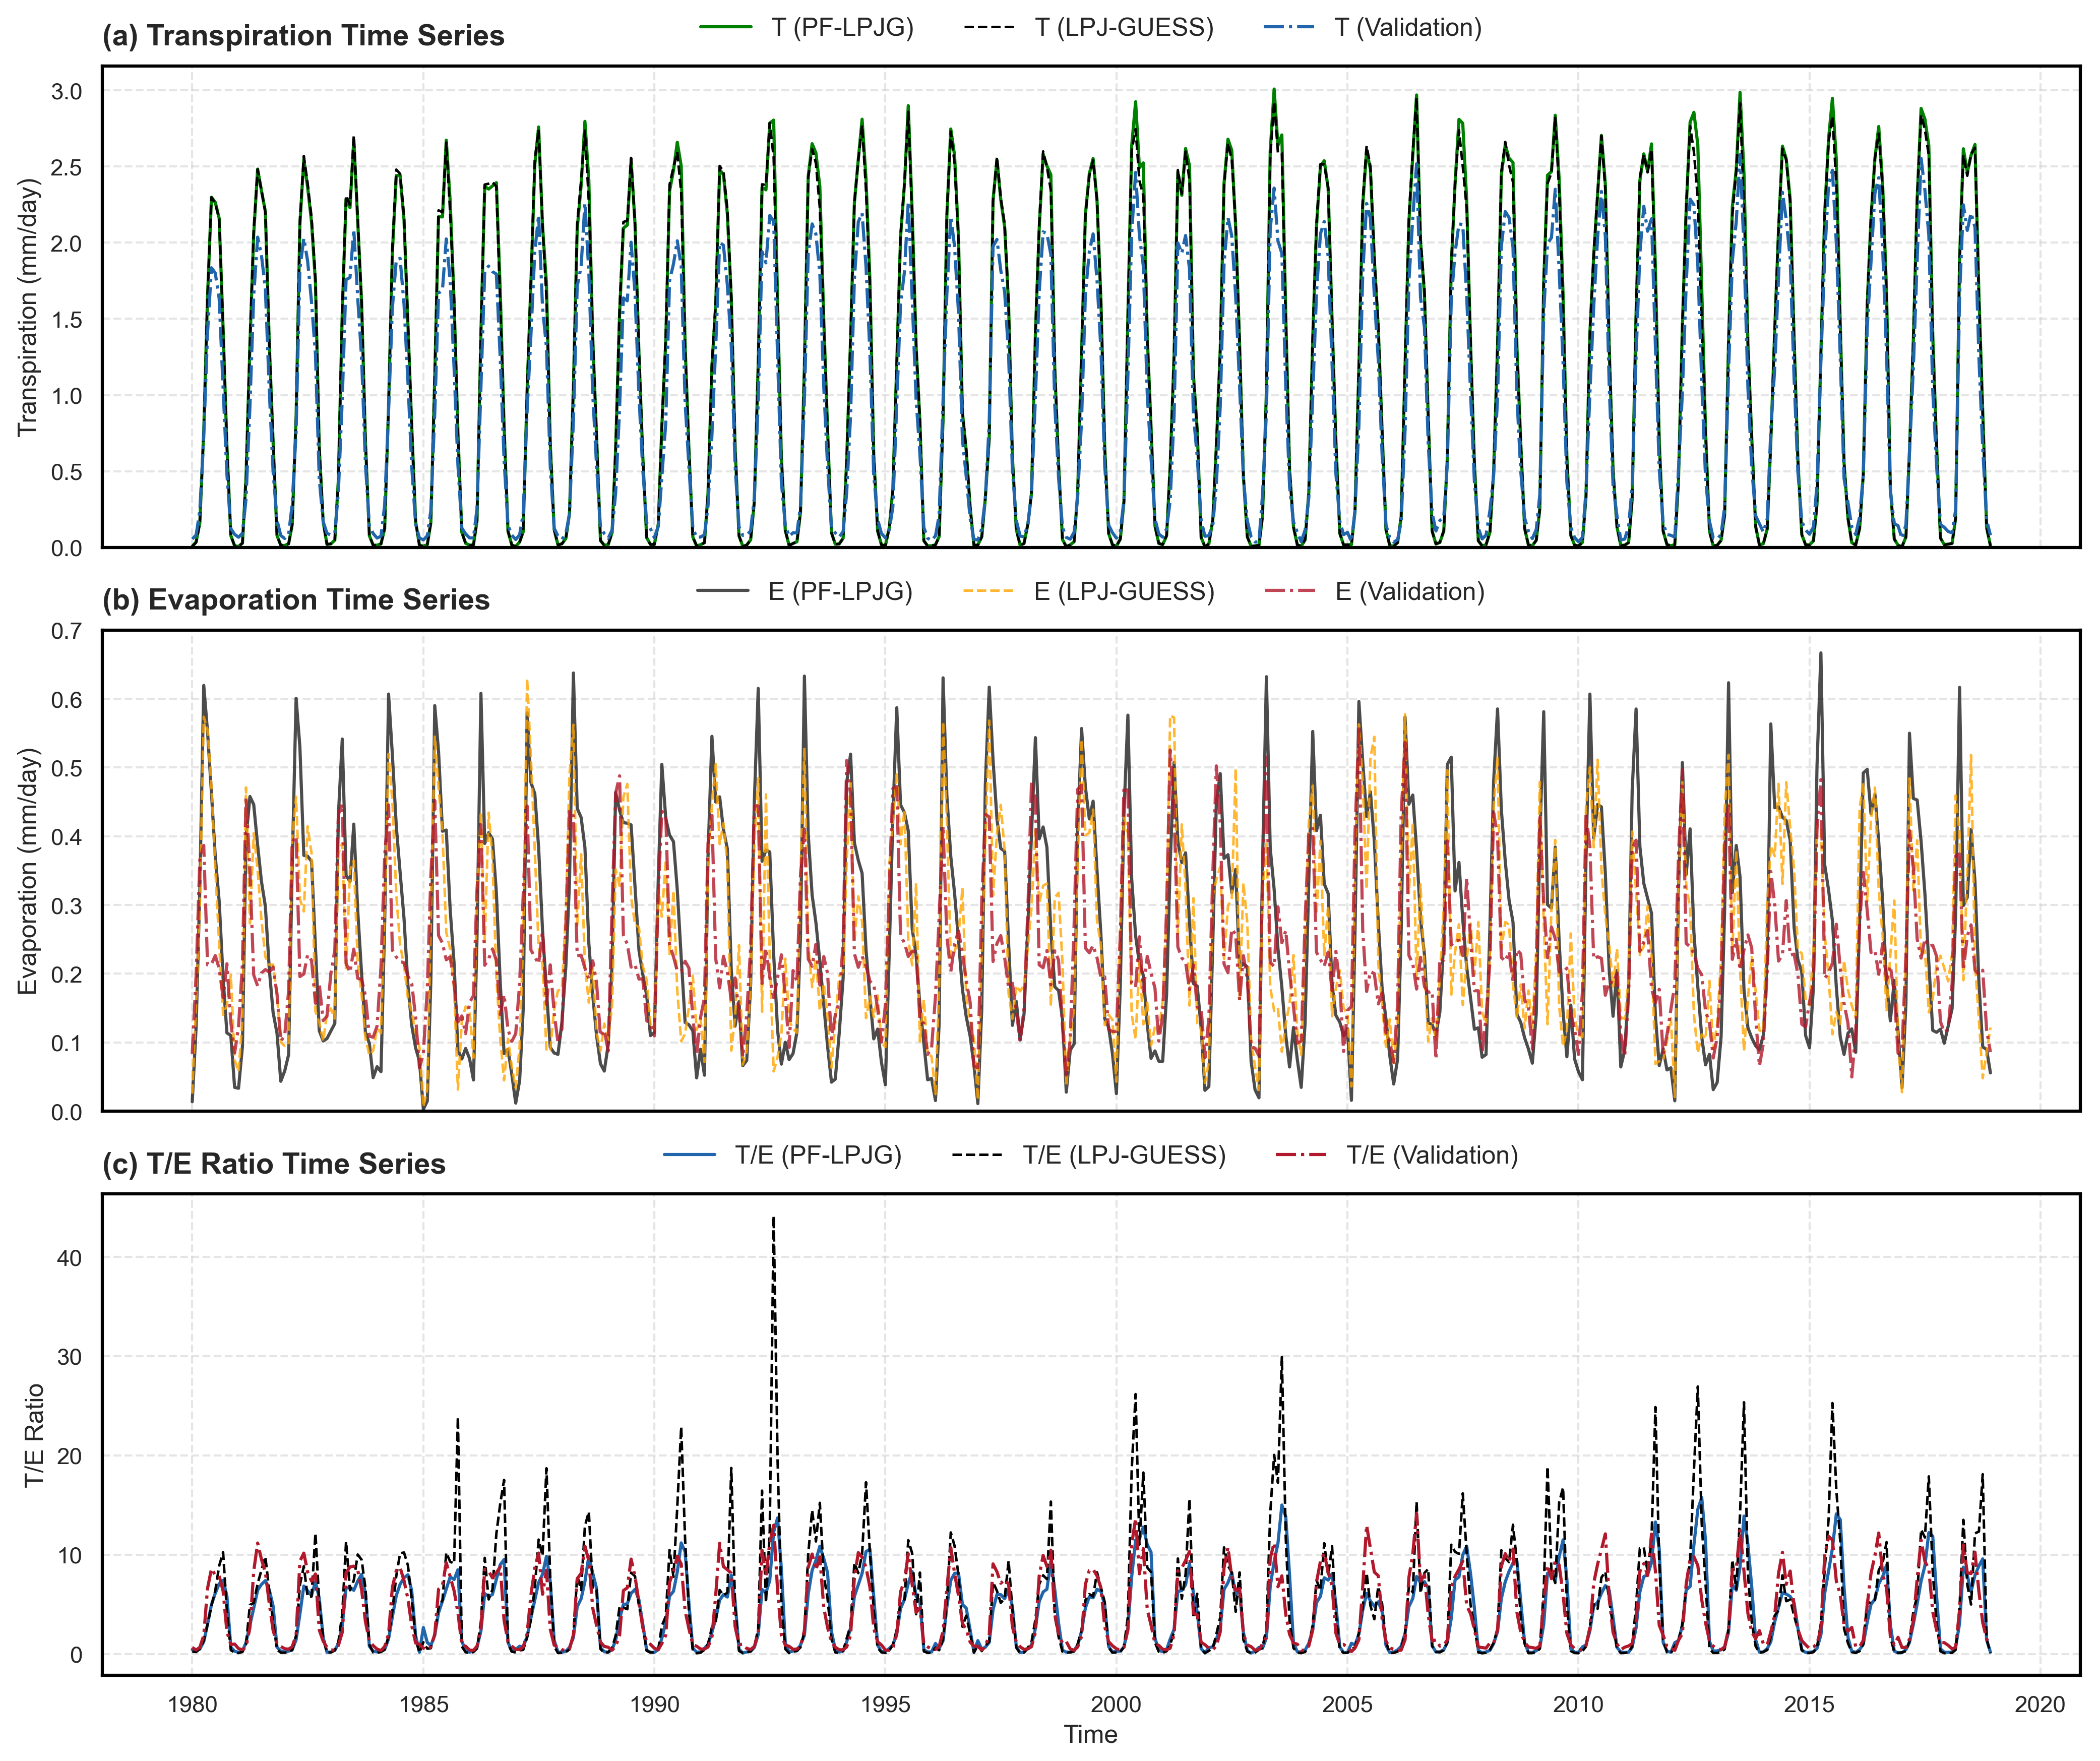
Task: Click the "(b) Evaporation Time Series" title
Action: pos(296,600)
